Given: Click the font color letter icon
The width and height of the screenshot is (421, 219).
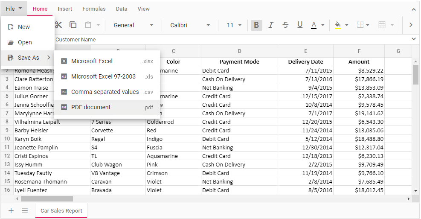Looking at the screenshot, I should [x=314, y=25].
